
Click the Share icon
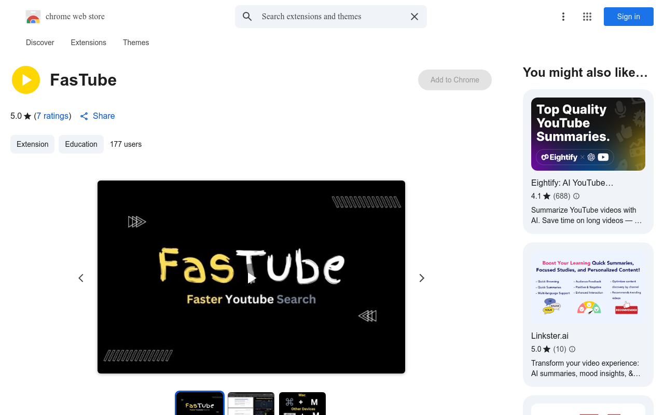[x=84, y=116]
